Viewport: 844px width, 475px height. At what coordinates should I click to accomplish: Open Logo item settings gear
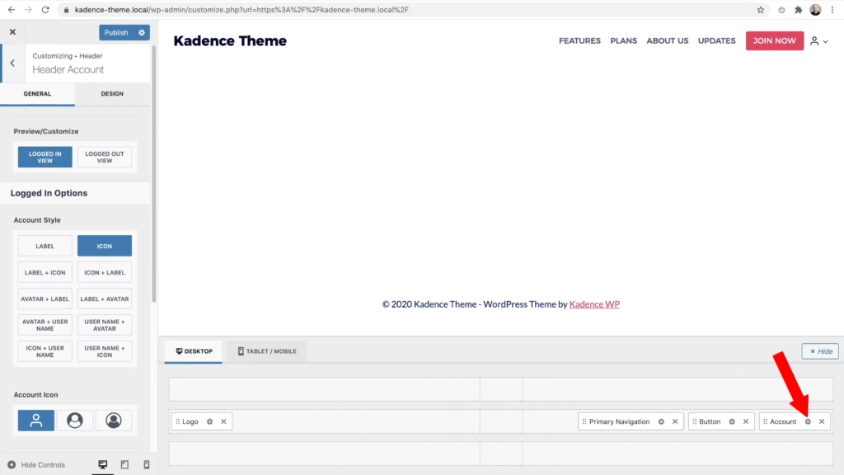[210, 421]
